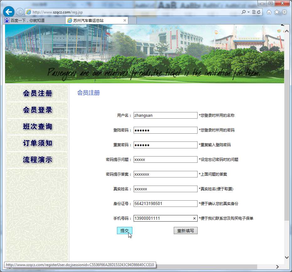
Task: Minimize the browser window
Action: [x=262, y=3]
